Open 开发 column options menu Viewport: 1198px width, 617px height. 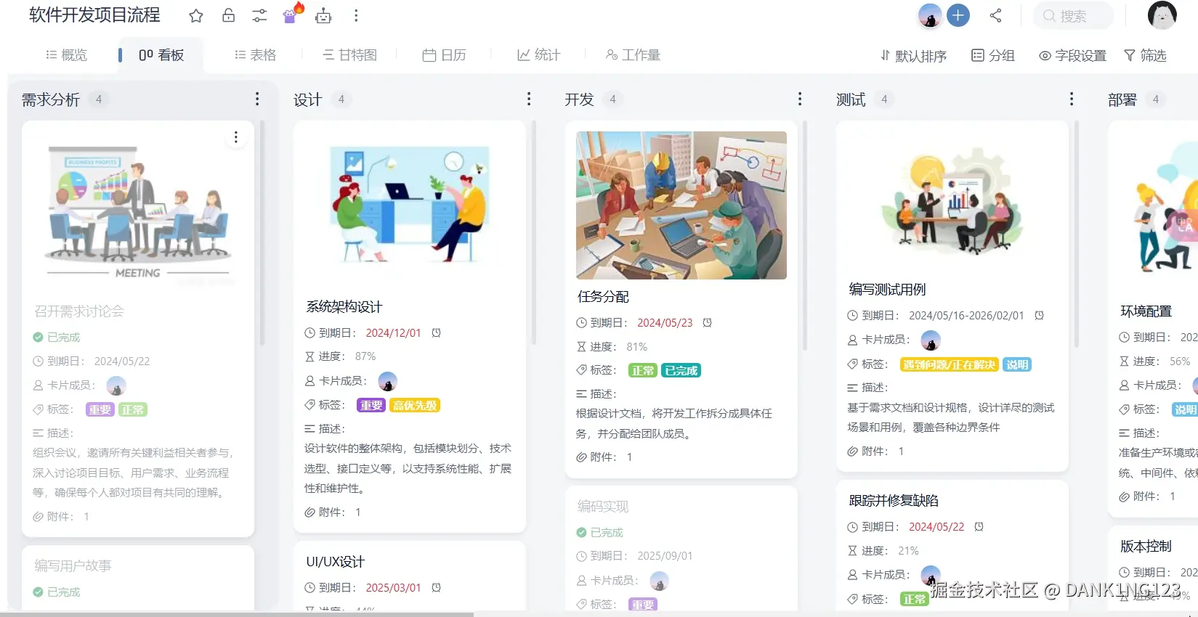[800, 99]
